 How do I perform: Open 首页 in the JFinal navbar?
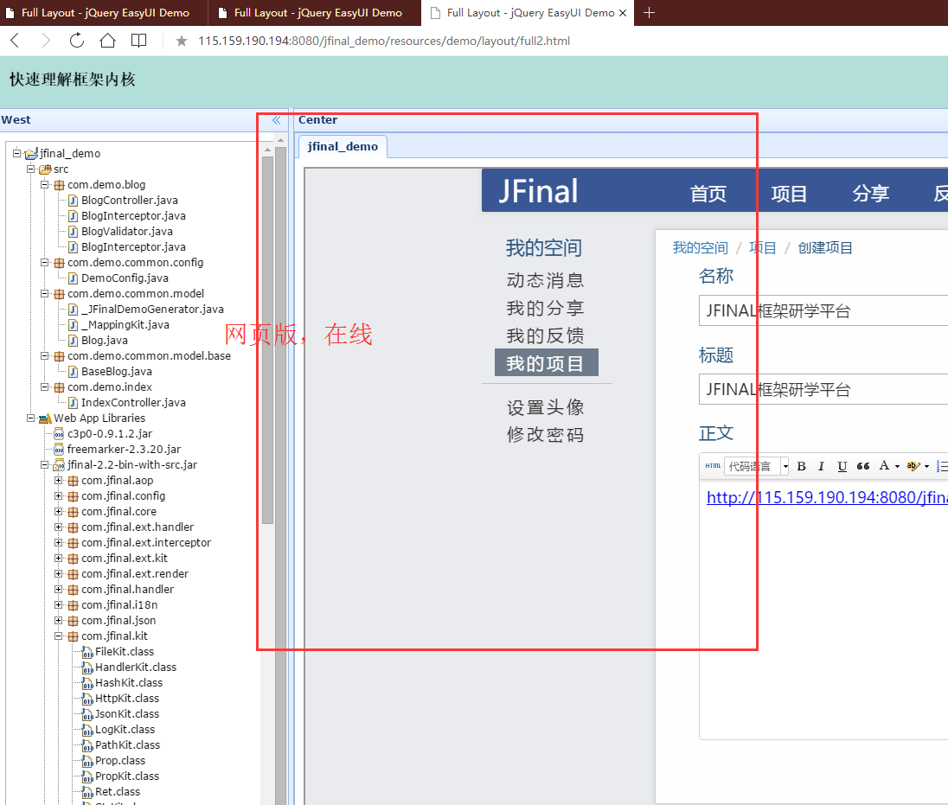(708, 194)
